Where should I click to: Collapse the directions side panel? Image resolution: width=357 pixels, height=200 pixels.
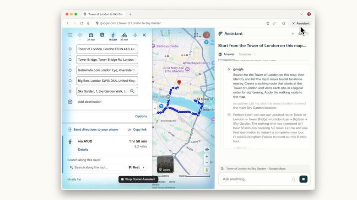[155, 109]
